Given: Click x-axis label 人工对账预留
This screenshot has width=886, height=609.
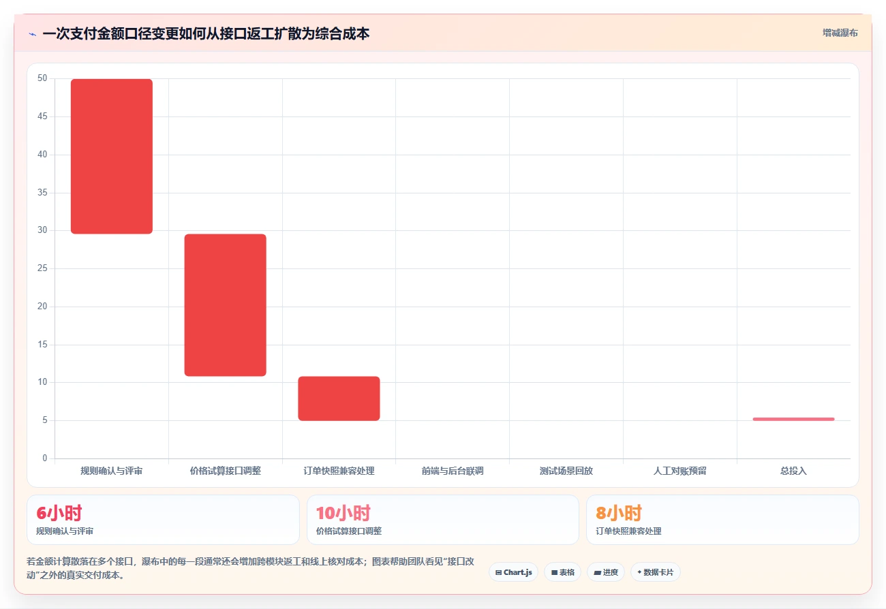Looking at the screenshot, I should click(x=679, y=471).
